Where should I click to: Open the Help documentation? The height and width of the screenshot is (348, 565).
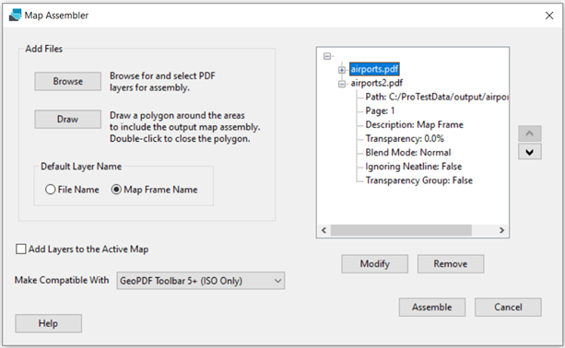48,323
